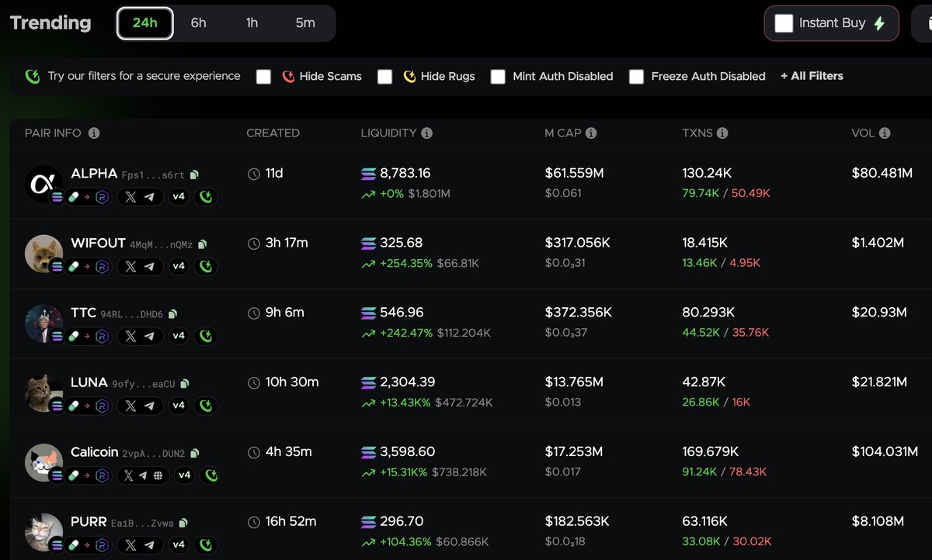The height and width of the screenshot is (560, 932).
Task: Copy the LUNA token address
Action: [185, 384]
